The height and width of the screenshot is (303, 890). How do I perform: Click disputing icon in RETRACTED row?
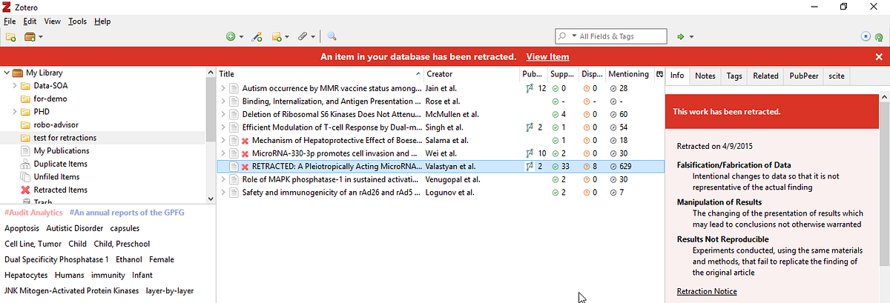tap(587, 167)
